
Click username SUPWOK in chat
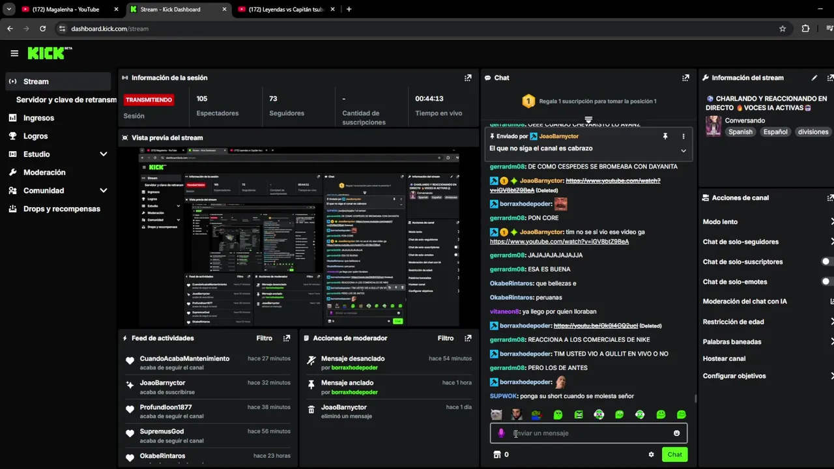coord(502,396)
